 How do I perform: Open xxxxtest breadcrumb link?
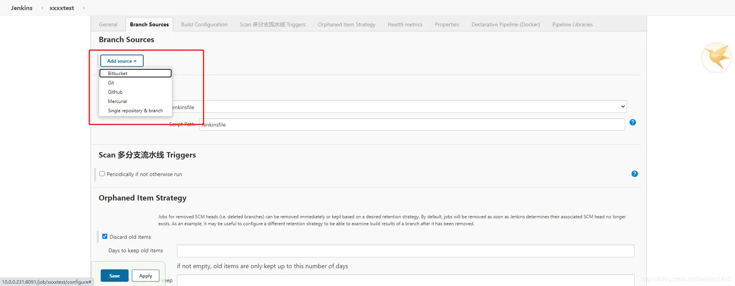point(62,8)
